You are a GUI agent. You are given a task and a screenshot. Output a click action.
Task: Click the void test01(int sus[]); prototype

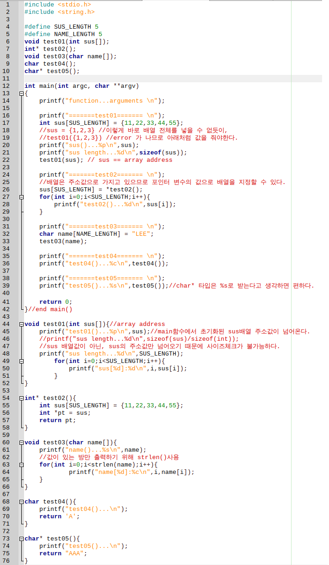[67, 42]
